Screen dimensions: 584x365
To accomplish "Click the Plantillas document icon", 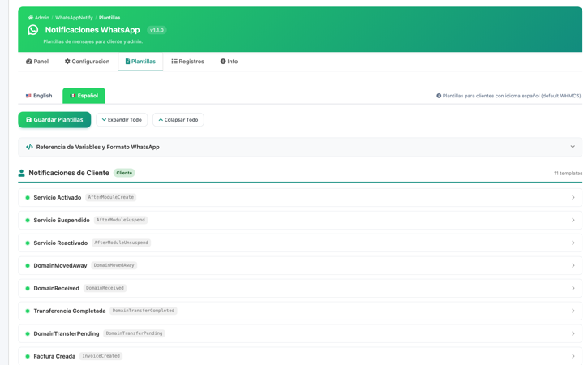I will click(128, 62).
